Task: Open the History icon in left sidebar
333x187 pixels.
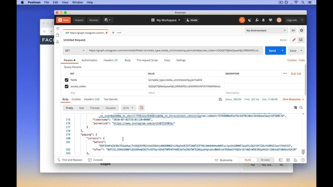Action: coord(58,29)
